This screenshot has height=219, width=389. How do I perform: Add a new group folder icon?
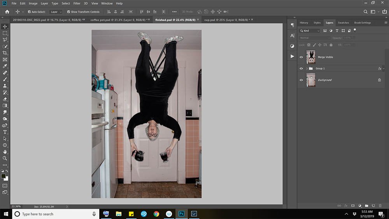click(366, 206)
